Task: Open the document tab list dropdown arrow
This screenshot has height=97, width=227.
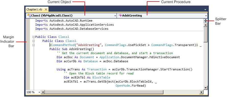Action: [205, 10]
